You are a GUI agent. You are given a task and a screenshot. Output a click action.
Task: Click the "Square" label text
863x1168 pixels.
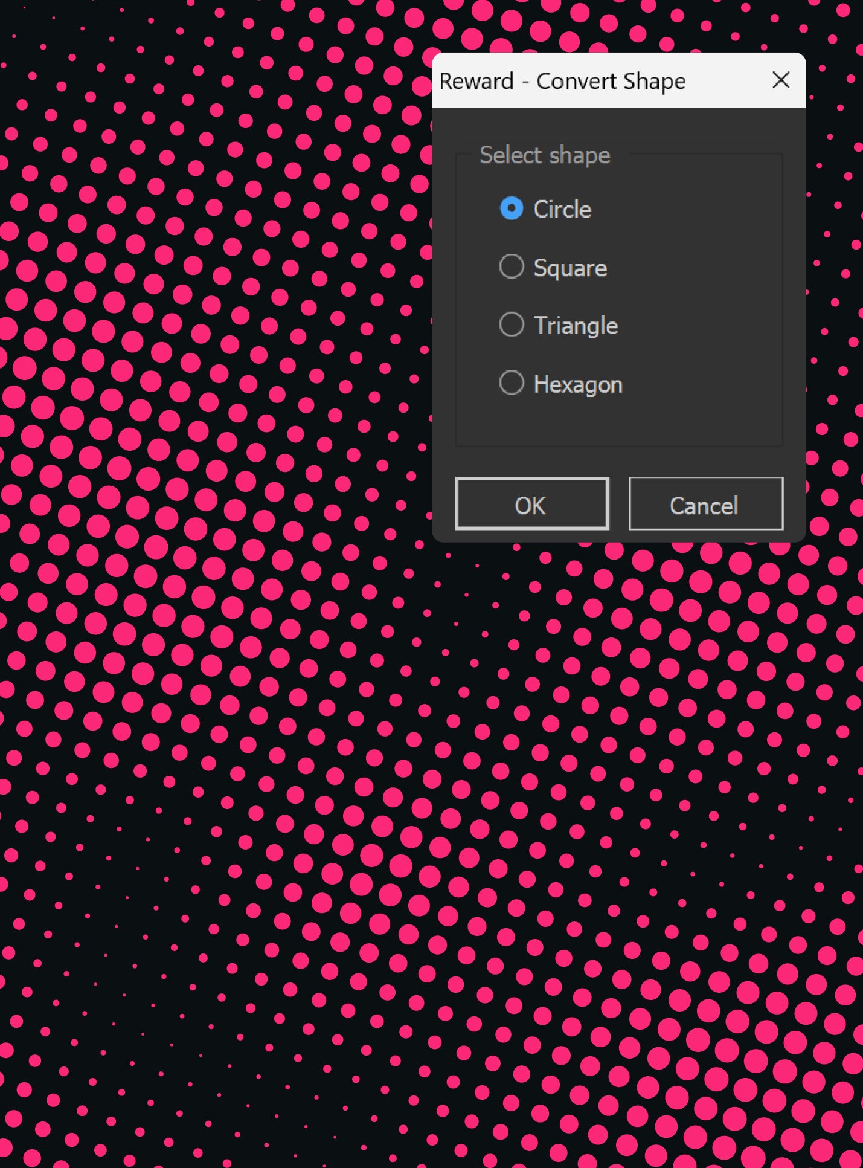click(570, 268)
